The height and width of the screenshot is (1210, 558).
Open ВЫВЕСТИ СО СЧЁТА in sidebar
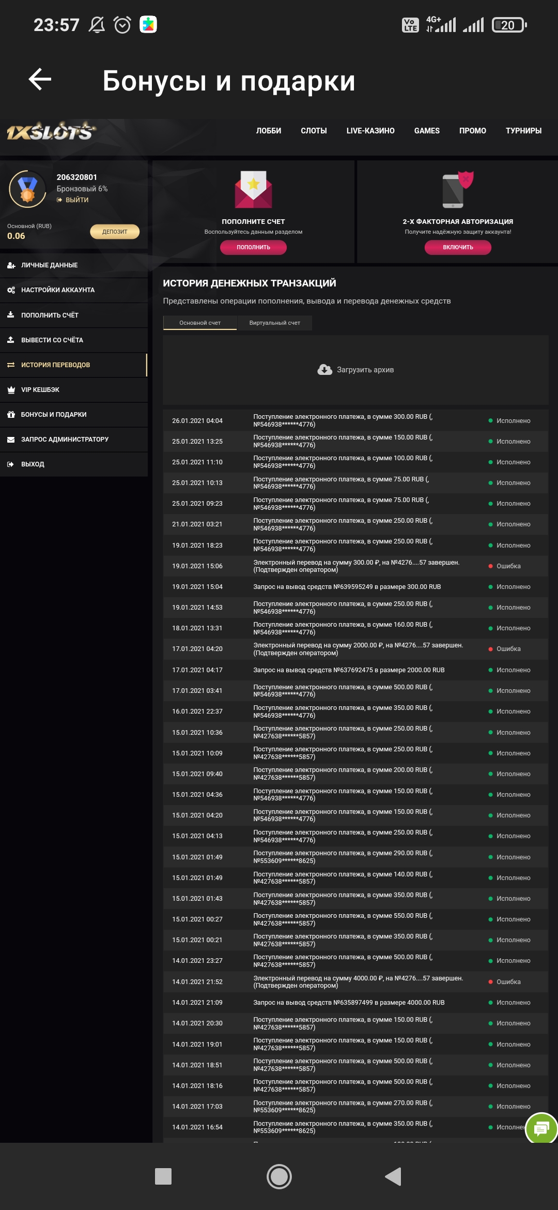point(52,340)
